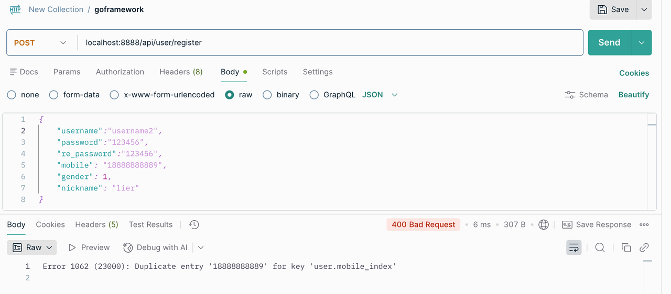The height and width of the screenshot is (294, 671).
Task: Expand the Debug with AI dropdown chevron
Action: click(x=201, y=247)
